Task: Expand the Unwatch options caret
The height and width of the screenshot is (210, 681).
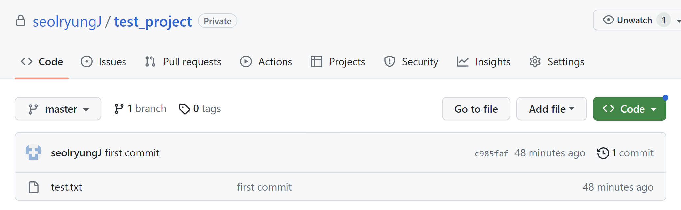Action: (678, 21)
